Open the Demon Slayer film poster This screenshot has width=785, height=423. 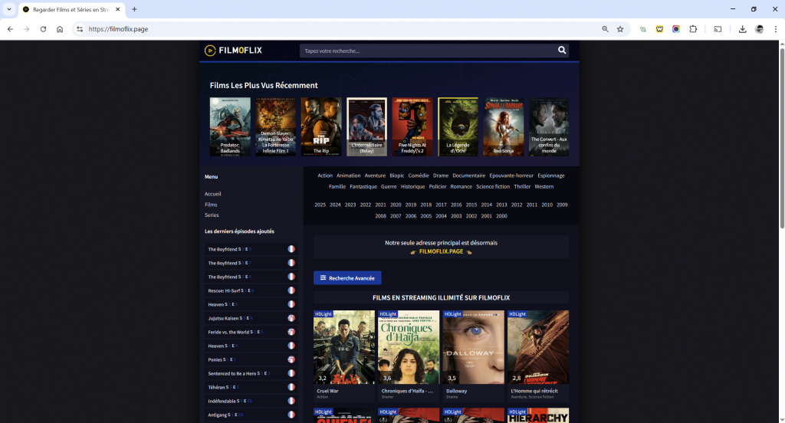(275, 126)
